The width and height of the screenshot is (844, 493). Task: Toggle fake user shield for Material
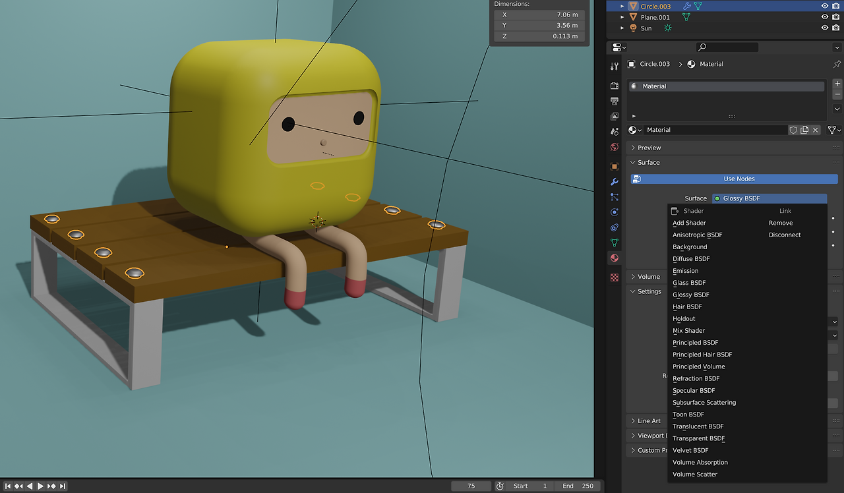pos(793,130)
